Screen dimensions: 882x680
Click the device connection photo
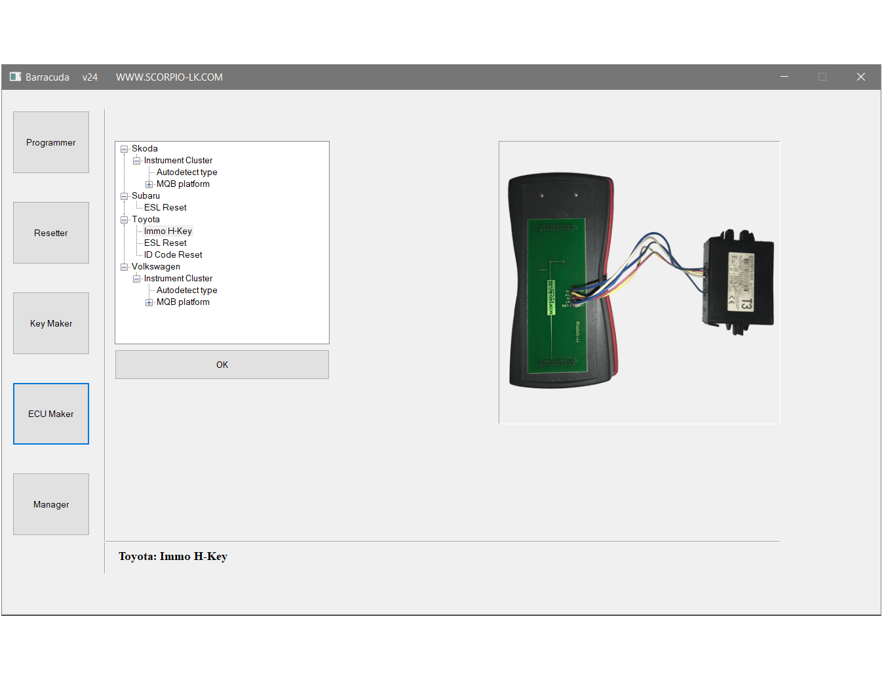coord(639,282)
